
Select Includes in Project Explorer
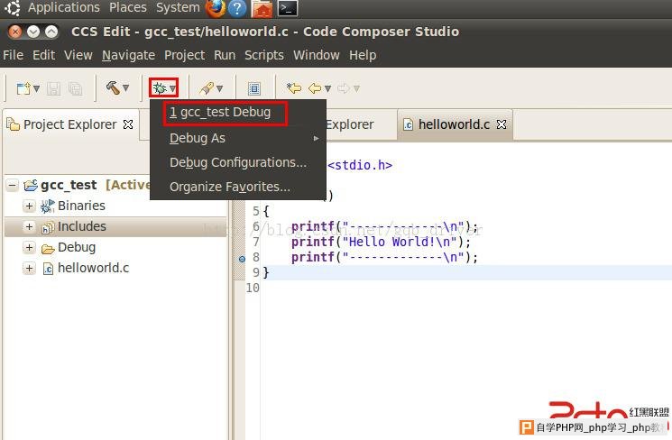coord(82,226)
